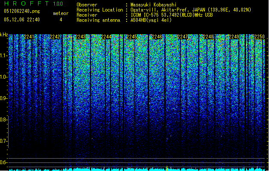Click the meteor label

pos(61,13)
